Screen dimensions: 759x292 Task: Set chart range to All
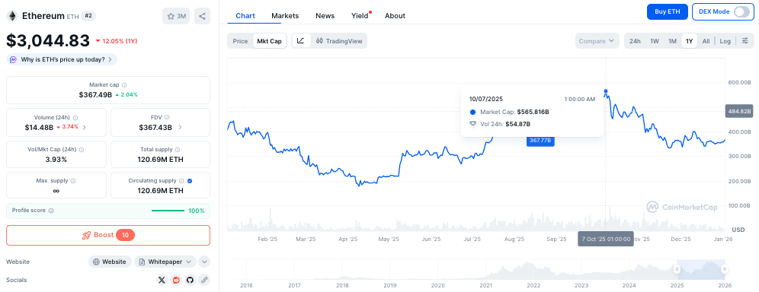click(x=706, y=41)
